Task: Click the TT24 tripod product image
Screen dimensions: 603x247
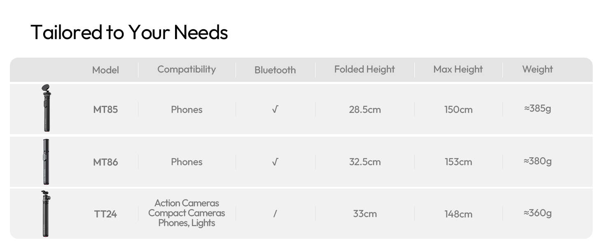Action: (46, 213)
